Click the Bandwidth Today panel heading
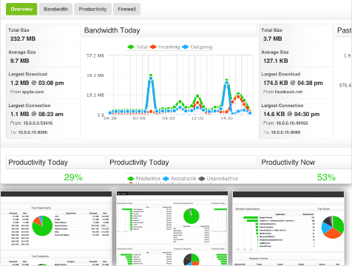 (x=112, y=30)
